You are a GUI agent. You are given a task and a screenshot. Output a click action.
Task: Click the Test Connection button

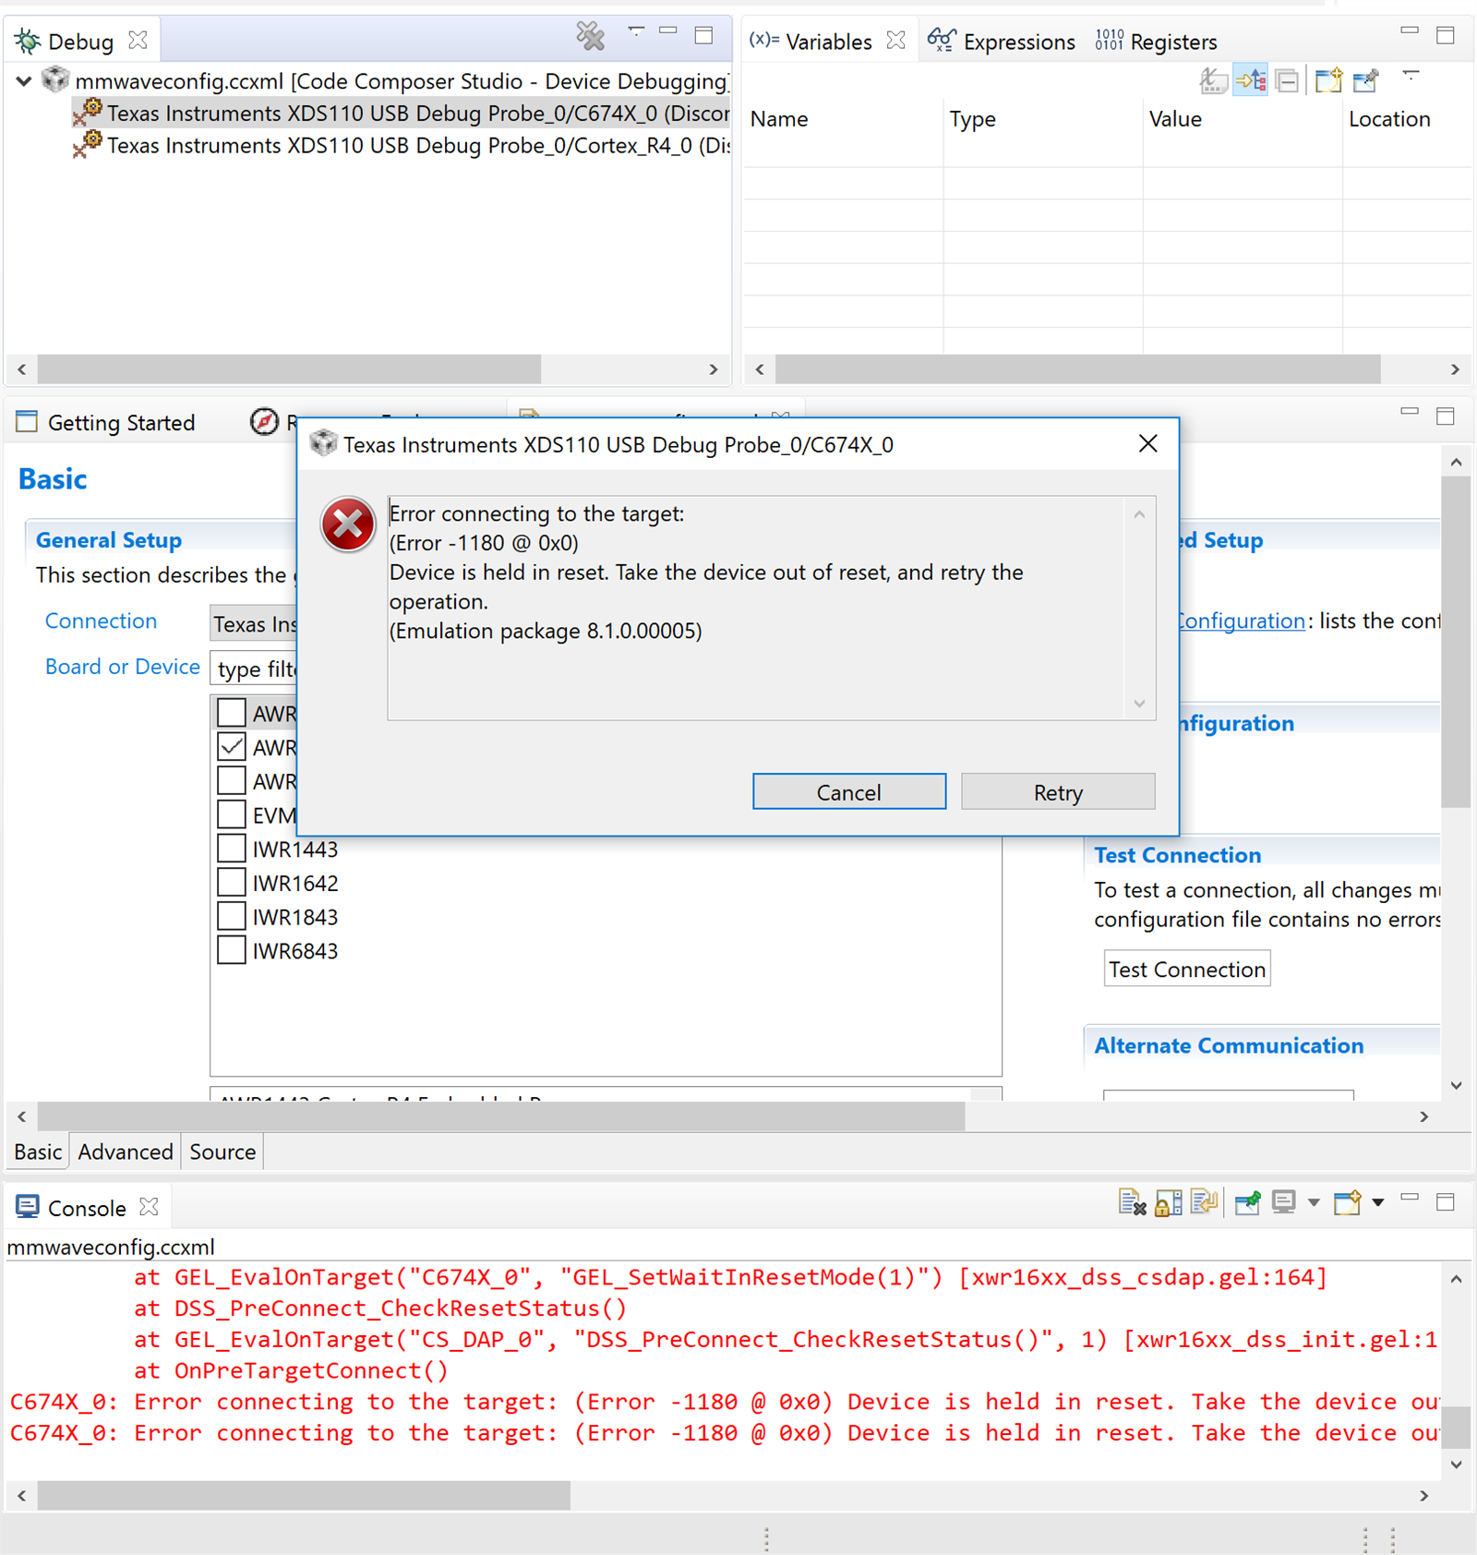[1187, 969]
